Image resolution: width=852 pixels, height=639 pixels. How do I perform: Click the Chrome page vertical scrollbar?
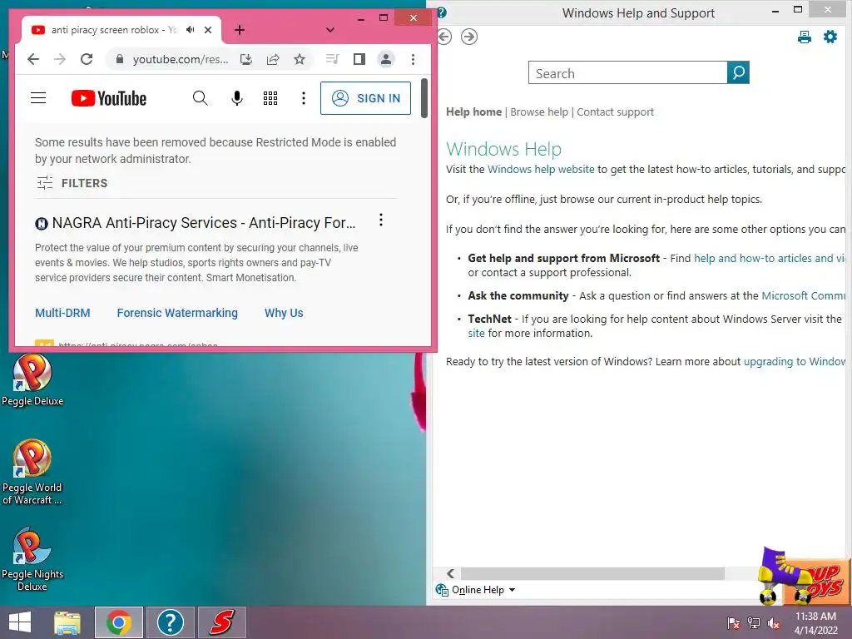(x=424, y=98)
